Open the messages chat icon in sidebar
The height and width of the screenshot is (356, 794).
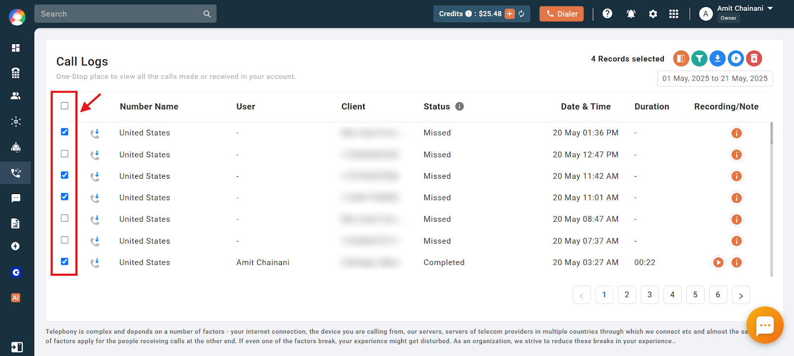pos(16,199)
